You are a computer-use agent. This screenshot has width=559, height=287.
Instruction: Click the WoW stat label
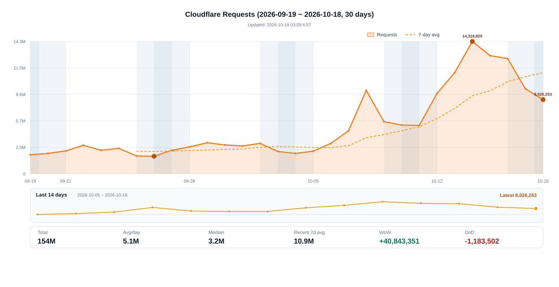click(x=385, y=232)
